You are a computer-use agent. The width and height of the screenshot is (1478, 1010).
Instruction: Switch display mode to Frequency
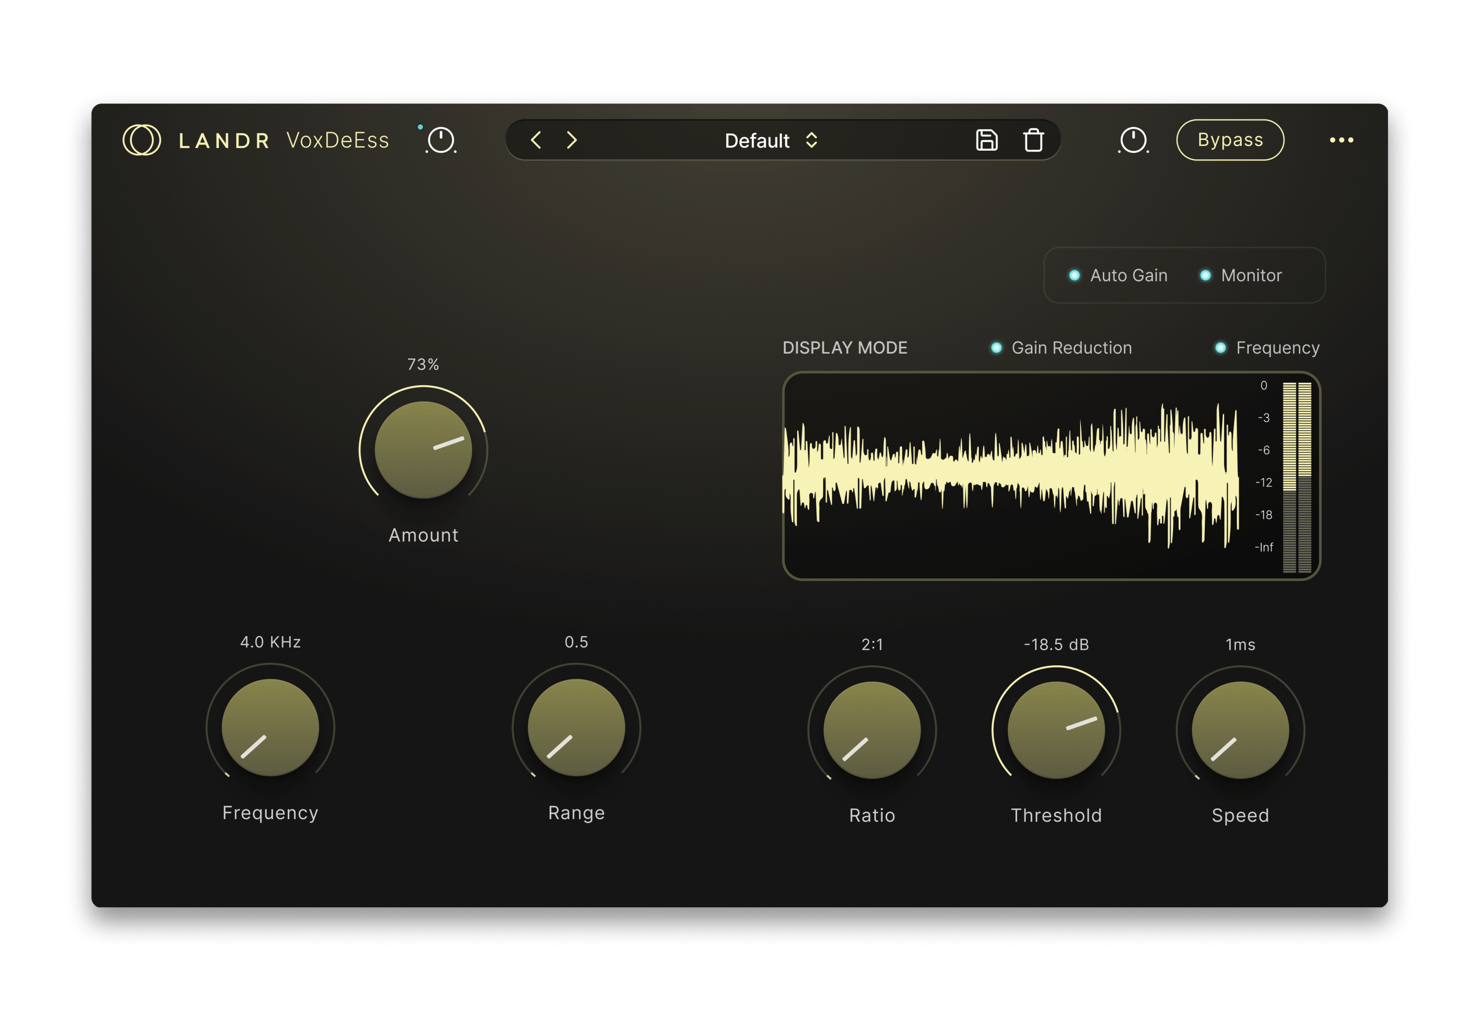point(1220,347)
